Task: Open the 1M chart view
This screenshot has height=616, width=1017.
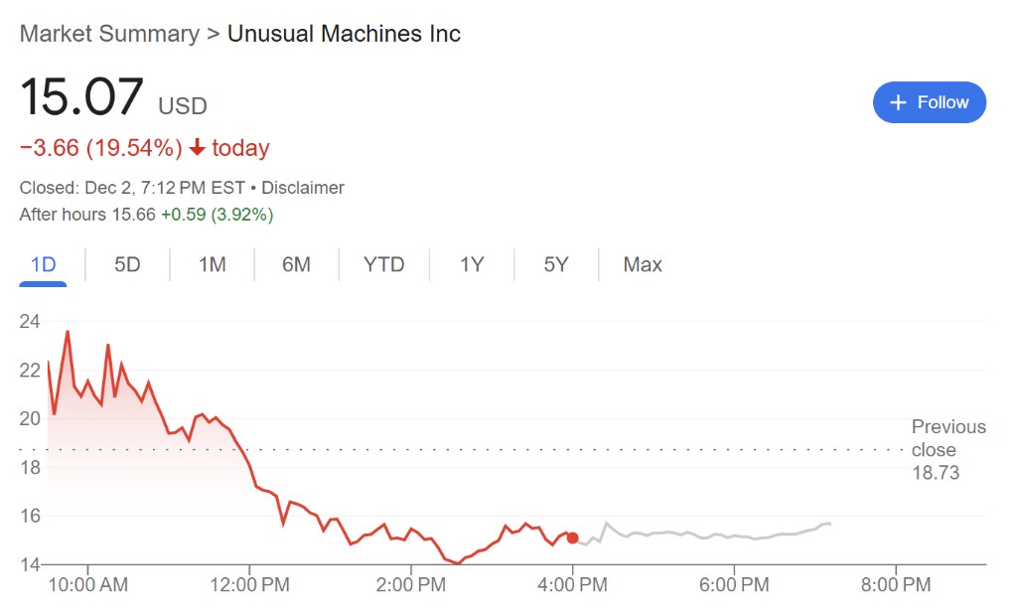Action: click(x=212, y=264)
